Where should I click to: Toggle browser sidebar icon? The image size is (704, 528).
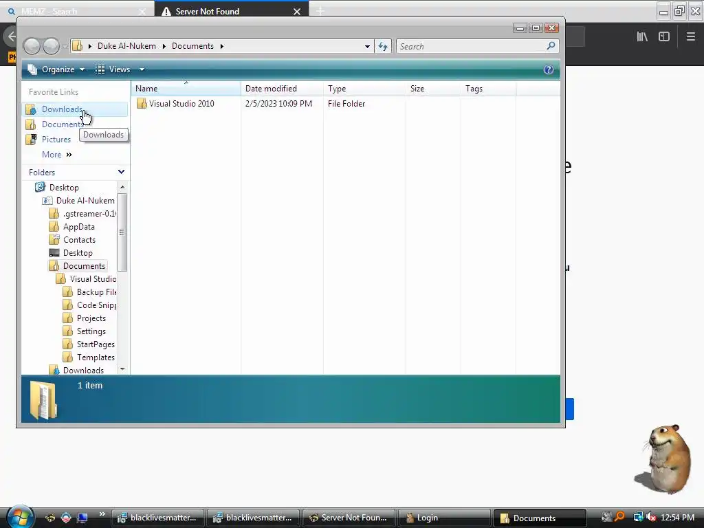click(x=664, y=36)
